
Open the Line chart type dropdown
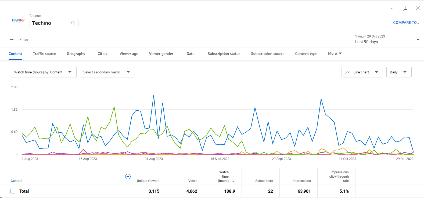pyautogui.click(x=362, y=72)
